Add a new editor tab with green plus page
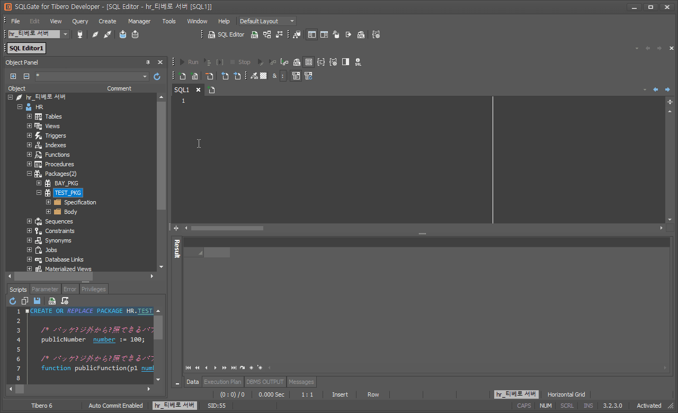 coord(182,76)
